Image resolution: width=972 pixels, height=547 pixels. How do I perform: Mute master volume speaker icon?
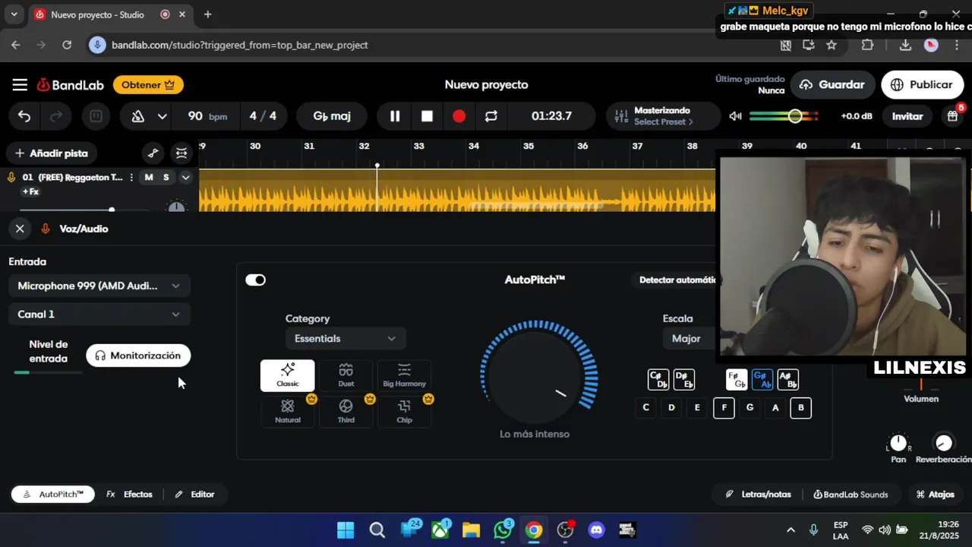(735, 116)
